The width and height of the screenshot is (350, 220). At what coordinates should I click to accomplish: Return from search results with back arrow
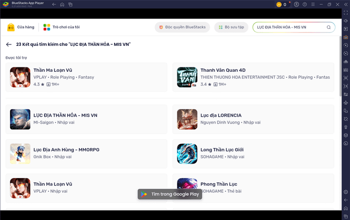[8, 44]
